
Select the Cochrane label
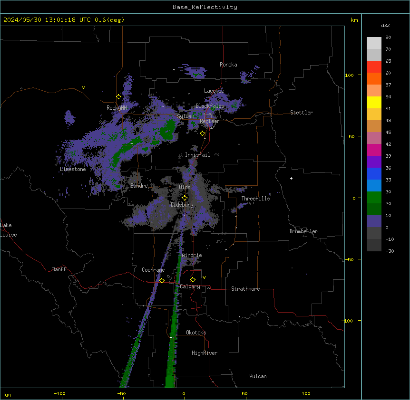[x=153, y=270]
